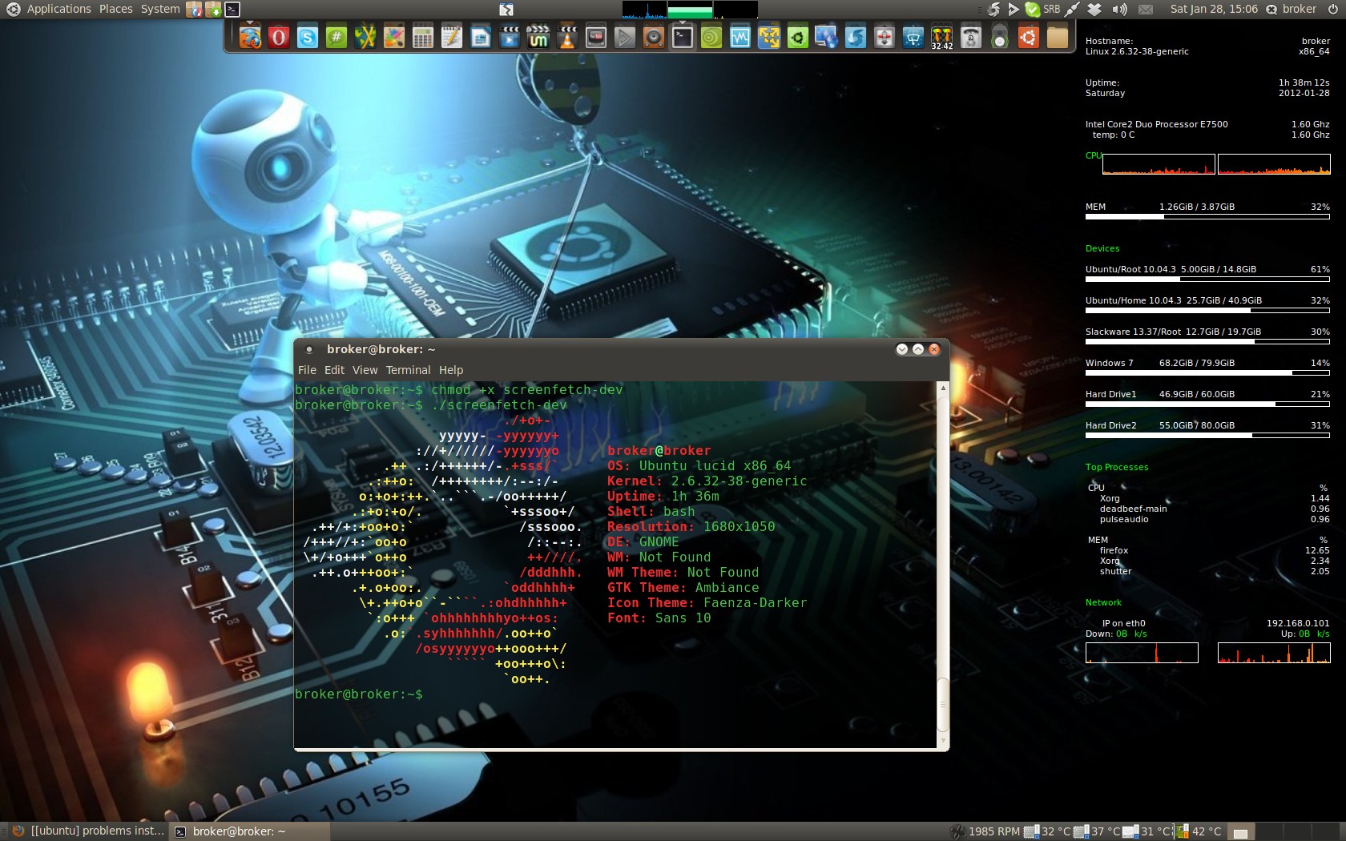Screen dimensions: 1346x841
Task: Toggle show desktop button in bottom panel
Action: coord(1240,832)
